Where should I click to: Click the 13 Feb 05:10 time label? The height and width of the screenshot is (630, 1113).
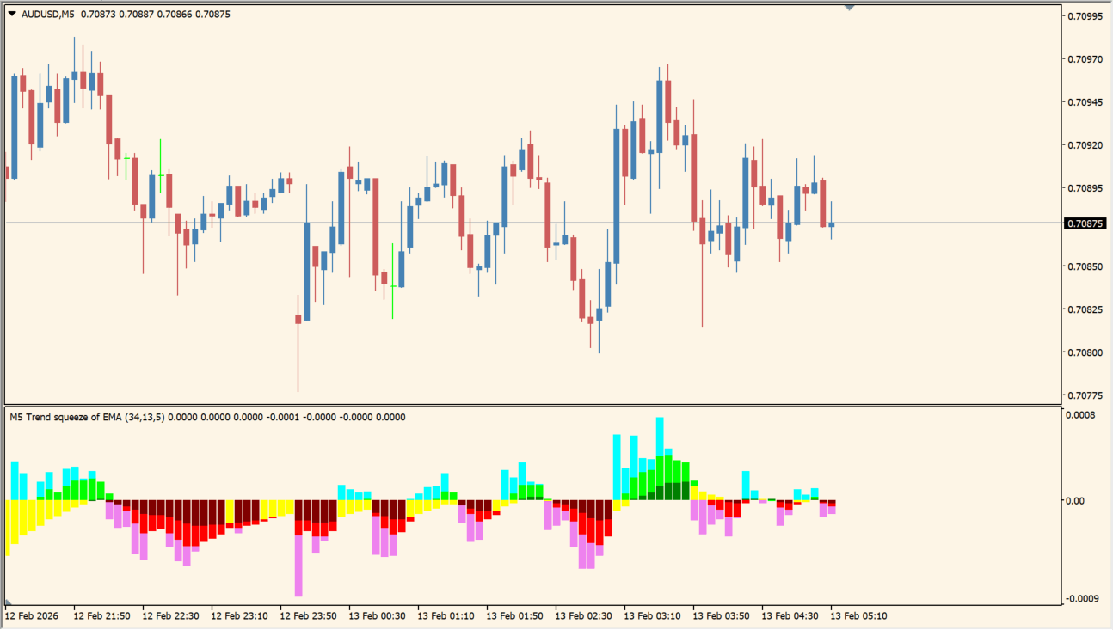pyautogui.click(x=858, y=616)
